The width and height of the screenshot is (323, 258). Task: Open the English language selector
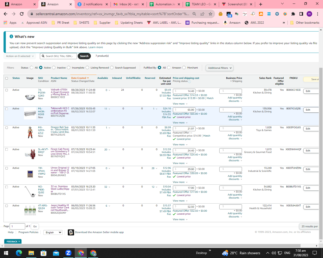pyautogui.click(x=53, y=232)
